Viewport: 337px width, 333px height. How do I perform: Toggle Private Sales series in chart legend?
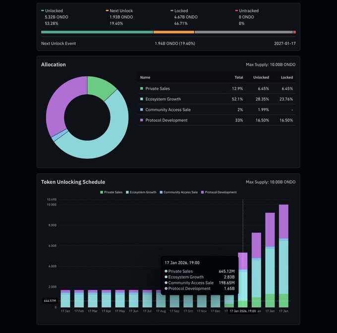point(112,192)
